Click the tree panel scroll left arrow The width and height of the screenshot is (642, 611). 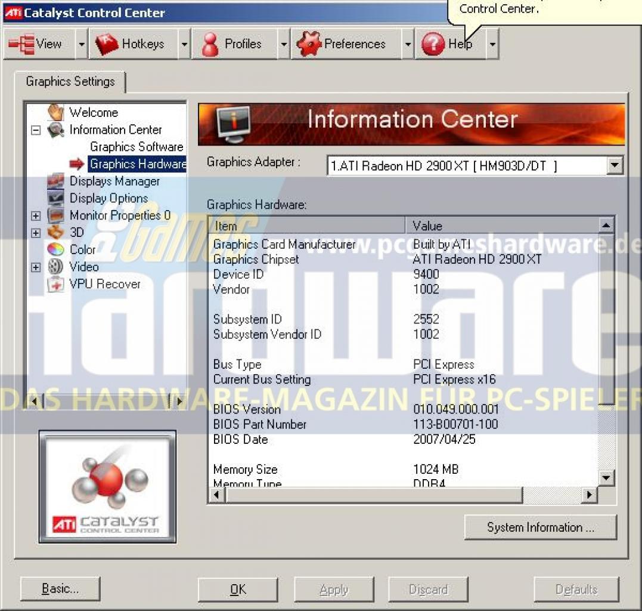point(35,401)
